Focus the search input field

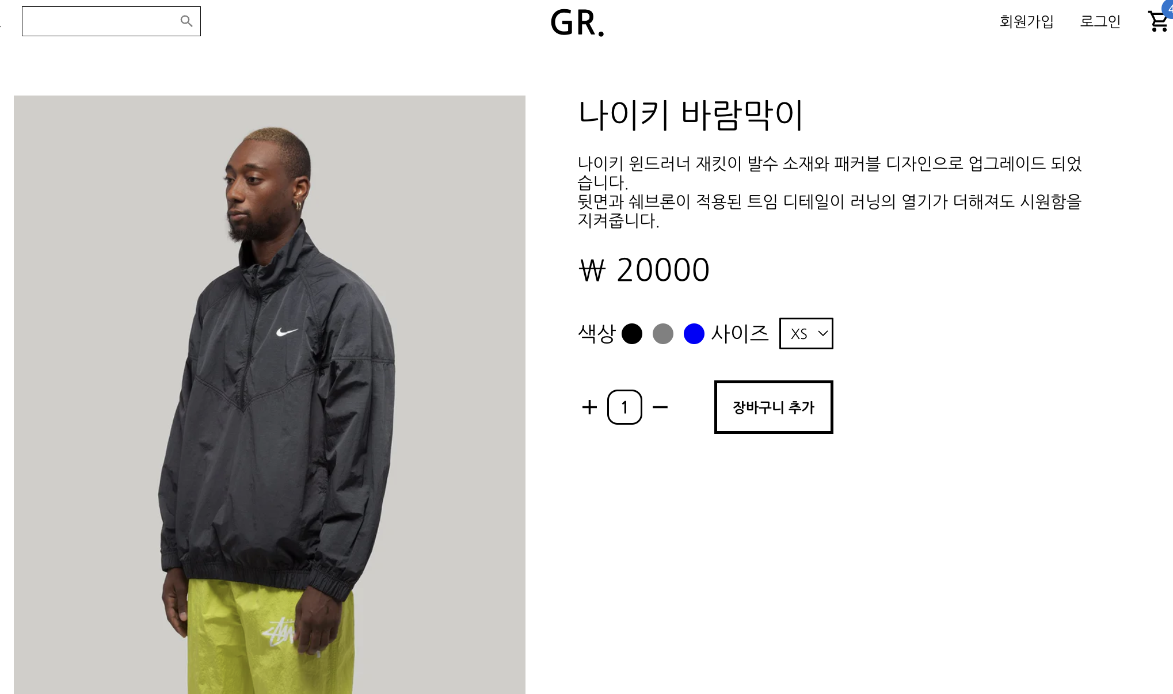pyautogui.click(x=101, y=21)
